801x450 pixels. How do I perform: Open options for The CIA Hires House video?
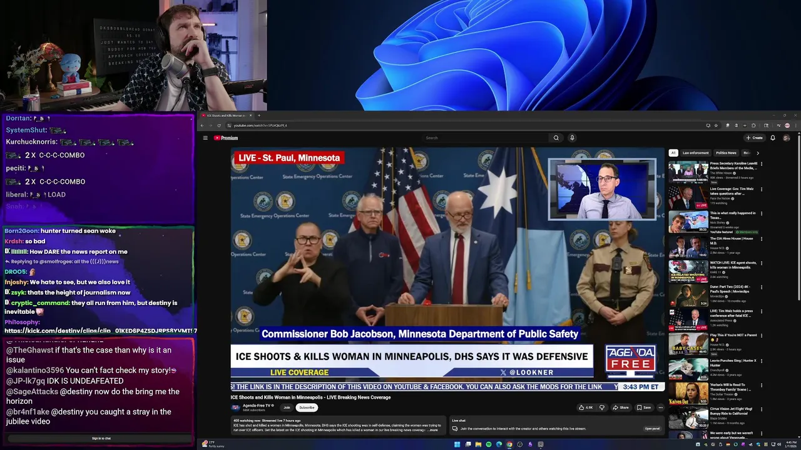tap(762, 238)
